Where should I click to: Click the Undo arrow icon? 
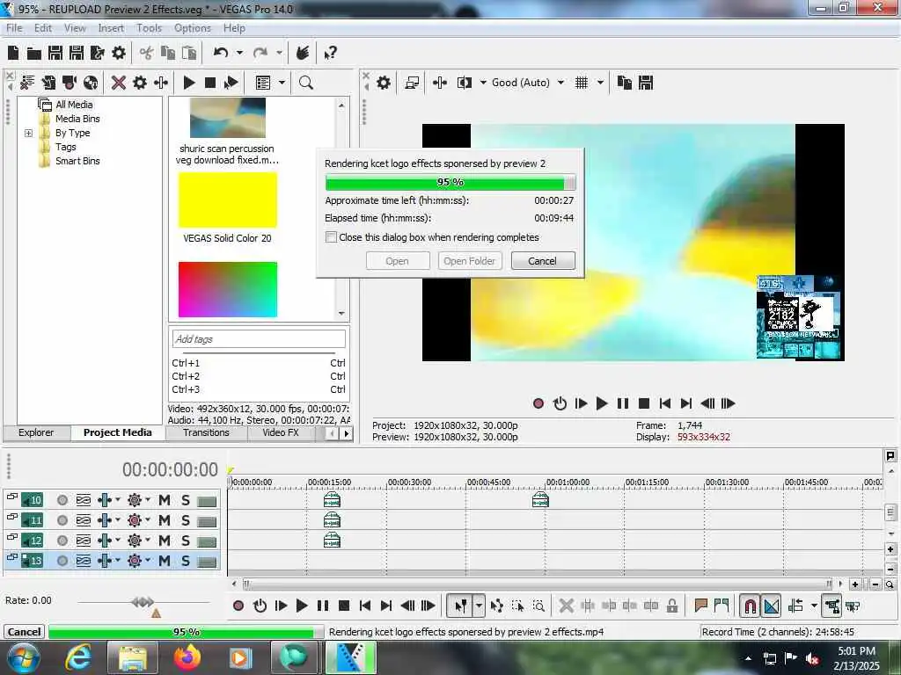(x=221, y=53)
